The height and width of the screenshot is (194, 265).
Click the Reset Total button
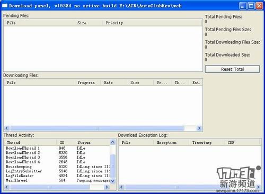(232, 69)
